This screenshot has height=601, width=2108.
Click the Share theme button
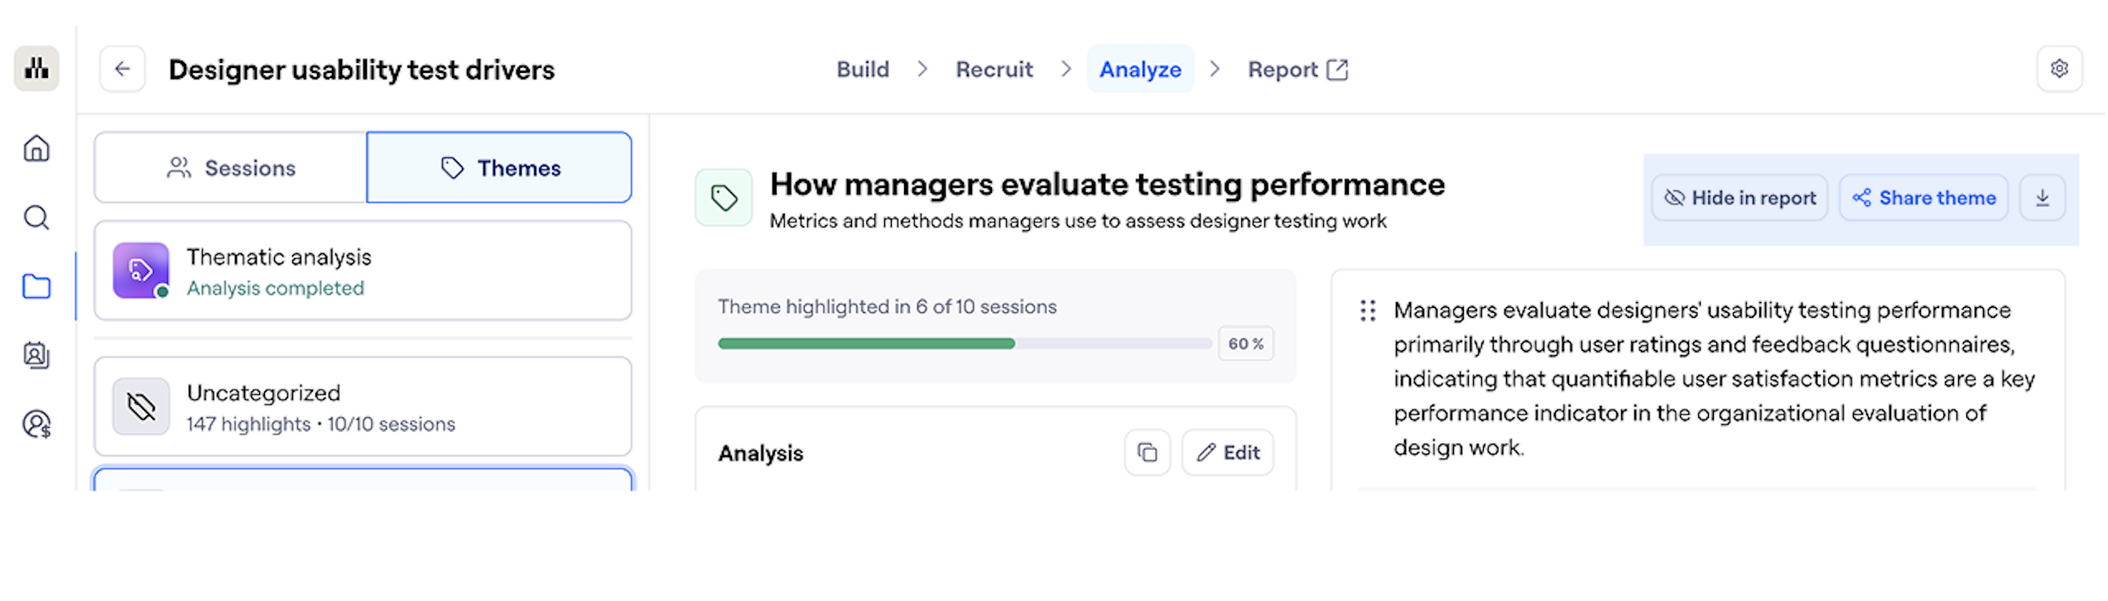[x=1923, y=198]
